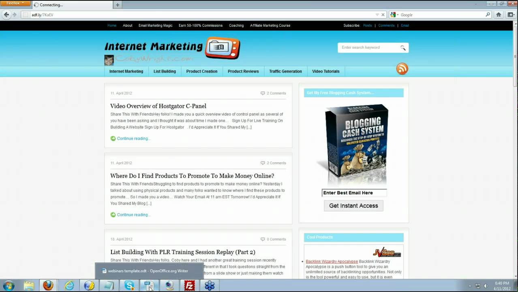Viewport: 518px width, 292px height.
Task: Open Internet Marketing category tab
Action: (126, 71)
